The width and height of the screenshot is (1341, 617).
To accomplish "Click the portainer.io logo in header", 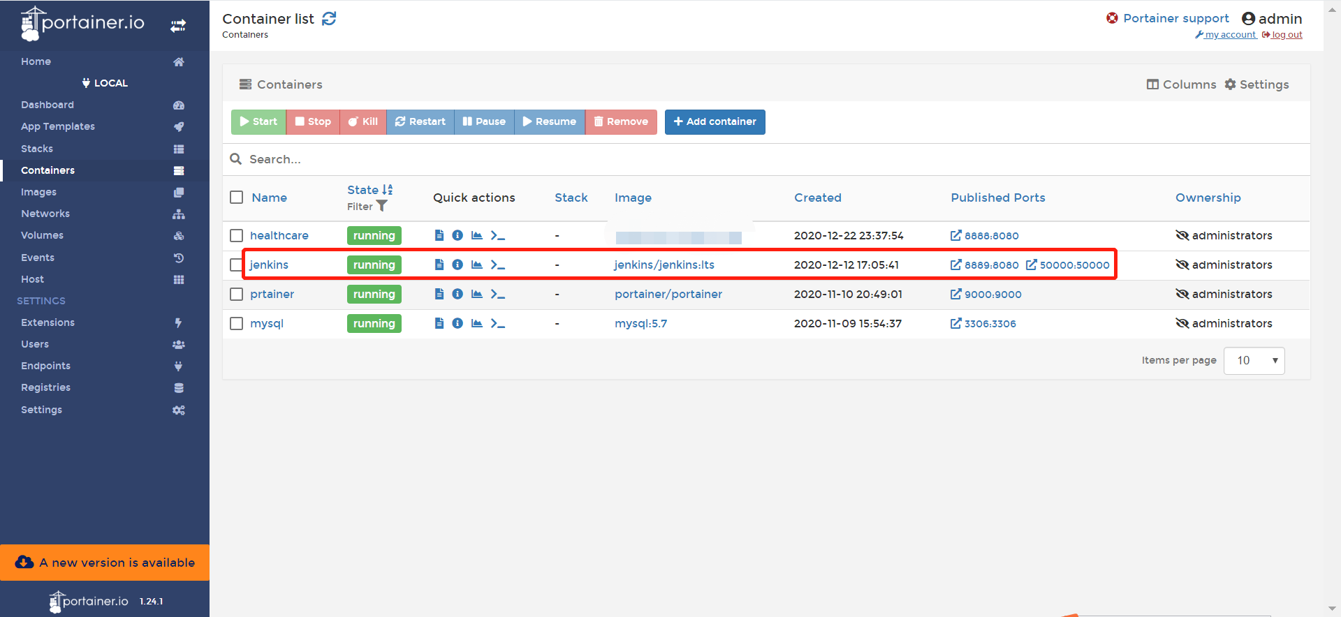I will [82, 24].
